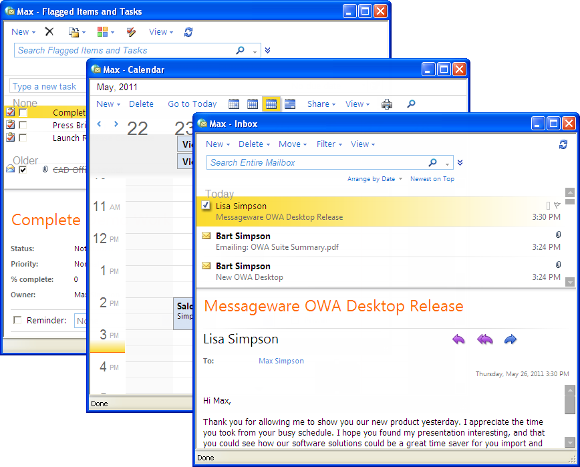Click the task icon beside Press Bri in the Tasks list
This screenshot has height=467, width=580.
tap(11, 125)
